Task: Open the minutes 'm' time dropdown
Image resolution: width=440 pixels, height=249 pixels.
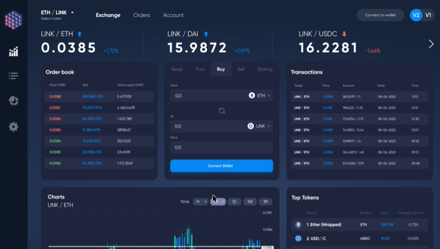Action: tap(200, 201)
